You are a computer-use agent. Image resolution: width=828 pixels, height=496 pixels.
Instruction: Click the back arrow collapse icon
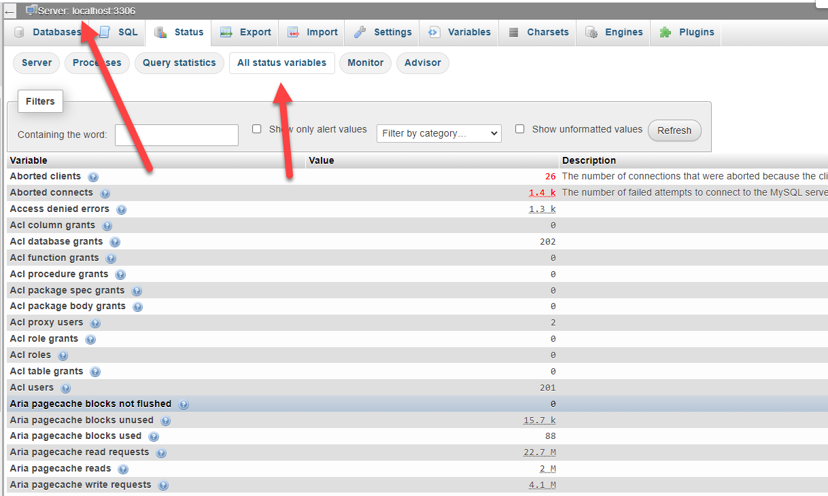click(10, 12)
